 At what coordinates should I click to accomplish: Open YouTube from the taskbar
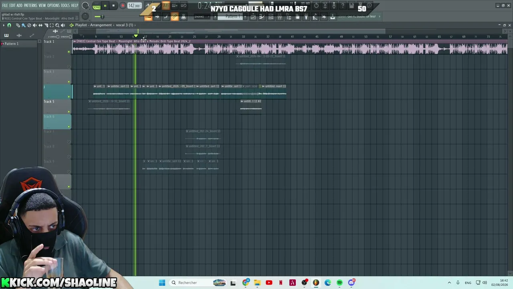click(x=269, y=283)
